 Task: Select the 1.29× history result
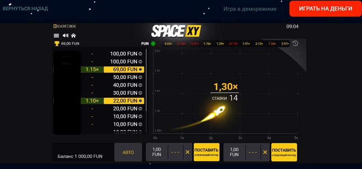click(220, 43)
